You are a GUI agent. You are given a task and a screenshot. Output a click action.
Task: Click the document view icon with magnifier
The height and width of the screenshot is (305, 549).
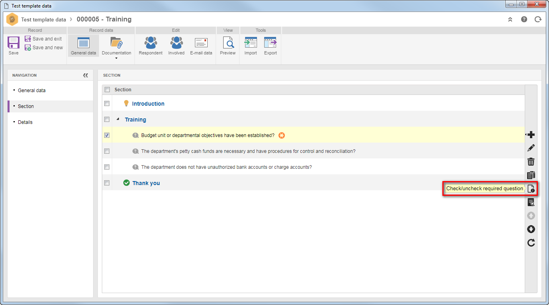click(x=531, y=202)
